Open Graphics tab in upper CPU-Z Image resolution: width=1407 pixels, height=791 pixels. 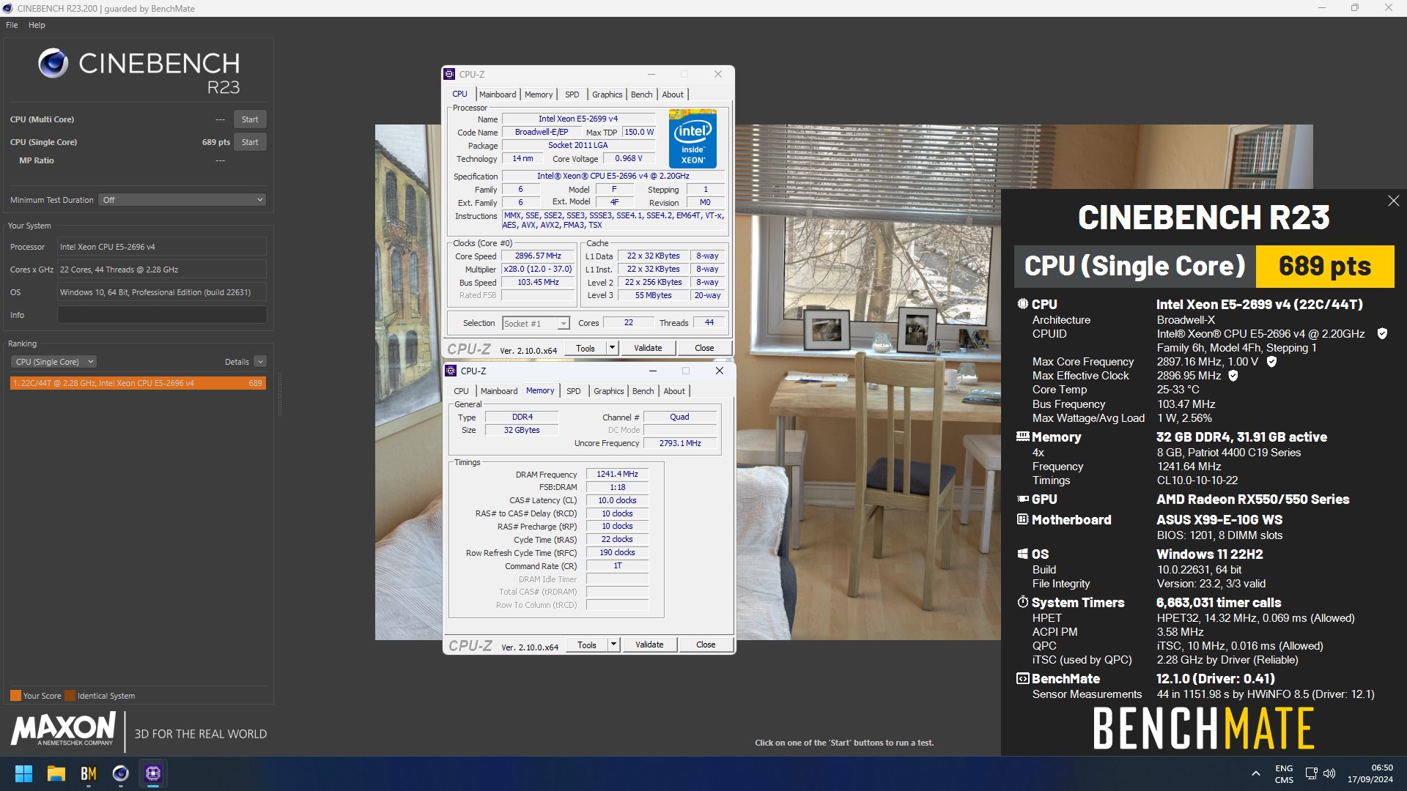click(x=608, y=94)
